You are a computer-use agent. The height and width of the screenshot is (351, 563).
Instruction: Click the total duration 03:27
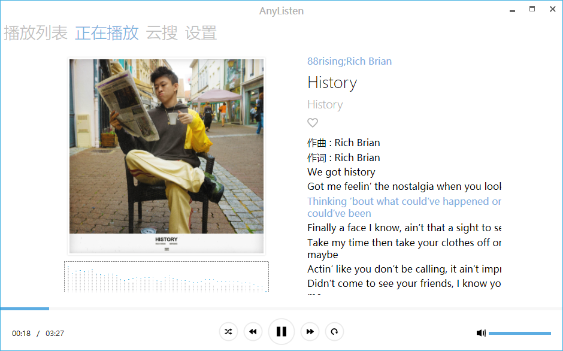(55, 334)
